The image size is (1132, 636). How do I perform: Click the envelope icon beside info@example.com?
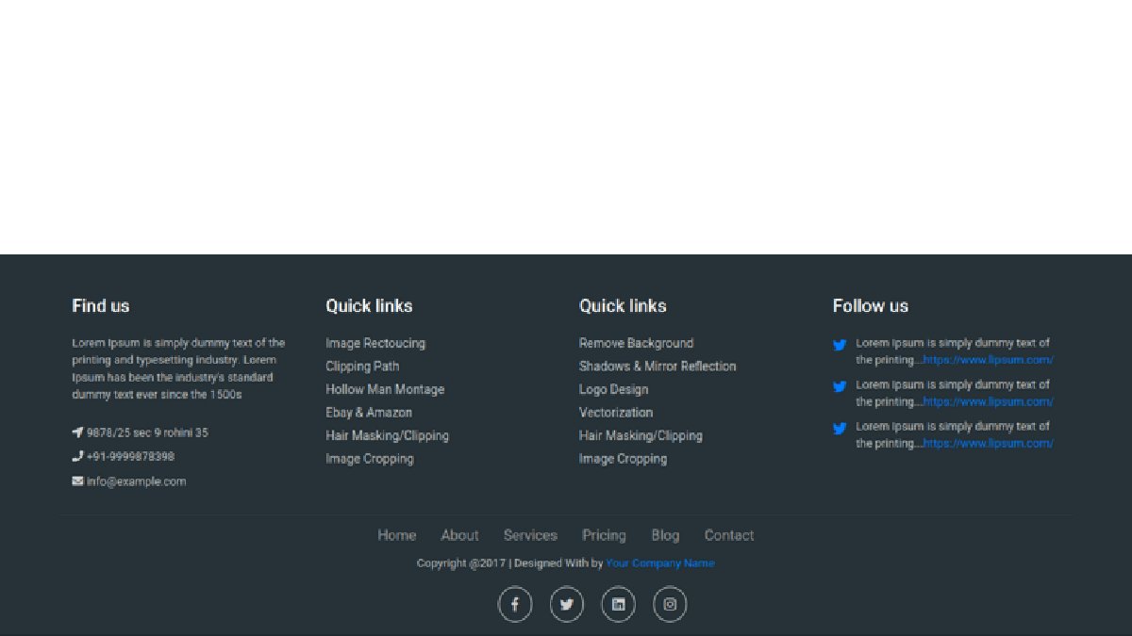click(77, 481)
